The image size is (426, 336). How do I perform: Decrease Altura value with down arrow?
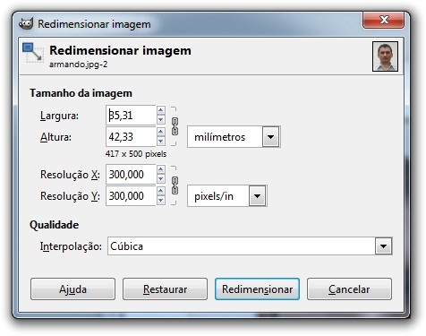click(x=161, y=142)
